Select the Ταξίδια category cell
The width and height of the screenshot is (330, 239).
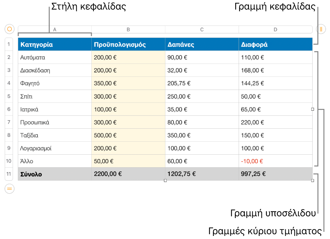pos(55,135)
